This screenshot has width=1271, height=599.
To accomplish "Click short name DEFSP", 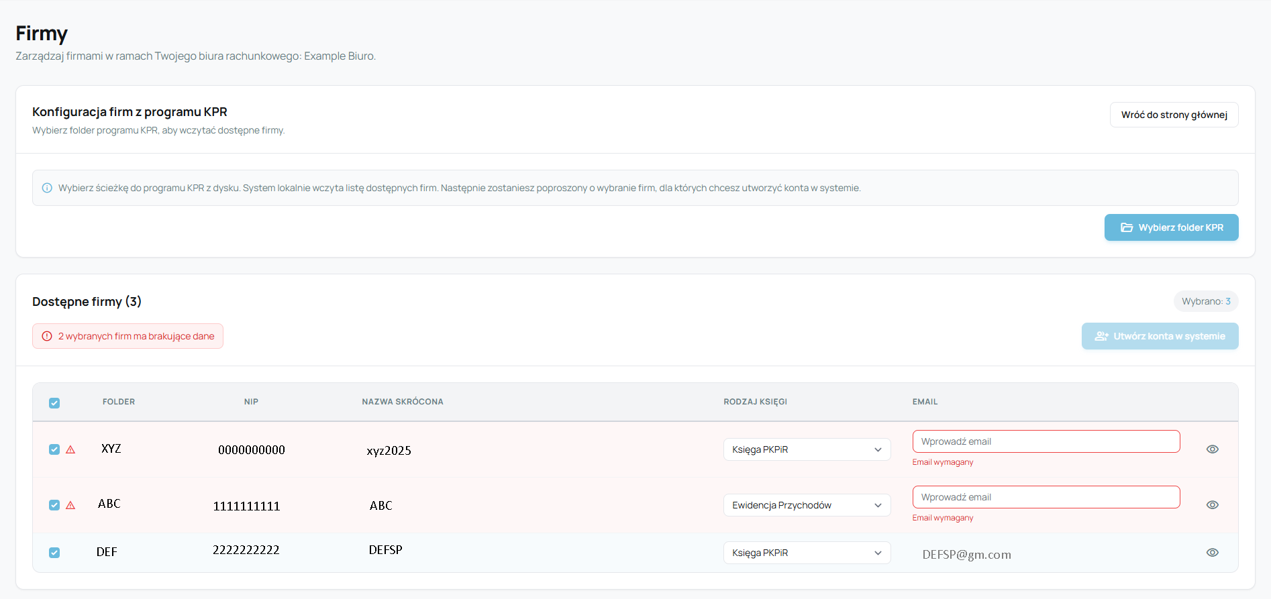I will (386, 550).
